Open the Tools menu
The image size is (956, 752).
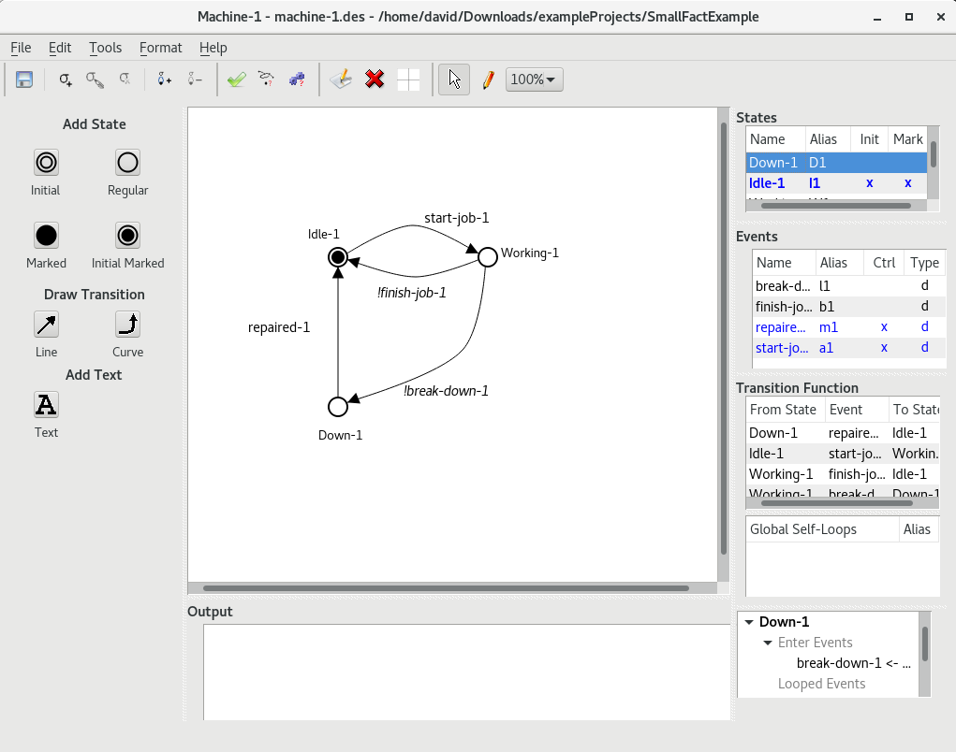pyautogui.click(x=105, y=48)
